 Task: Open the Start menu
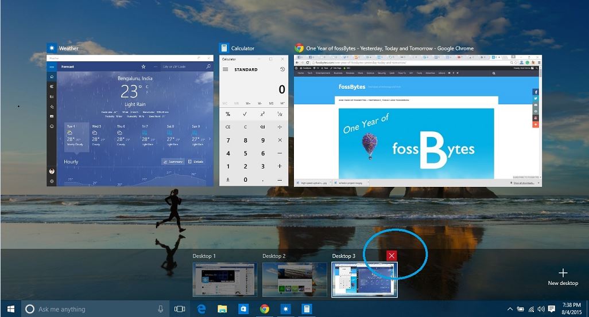pos(10,309)
